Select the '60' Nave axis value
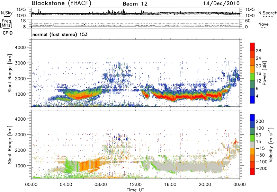The image size is (277, 192). click(x=248, y=21)
